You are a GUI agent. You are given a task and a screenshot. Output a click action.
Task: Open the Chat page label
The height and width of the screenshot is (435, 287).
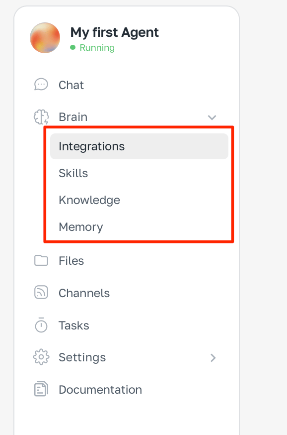(x=71, y=85)
